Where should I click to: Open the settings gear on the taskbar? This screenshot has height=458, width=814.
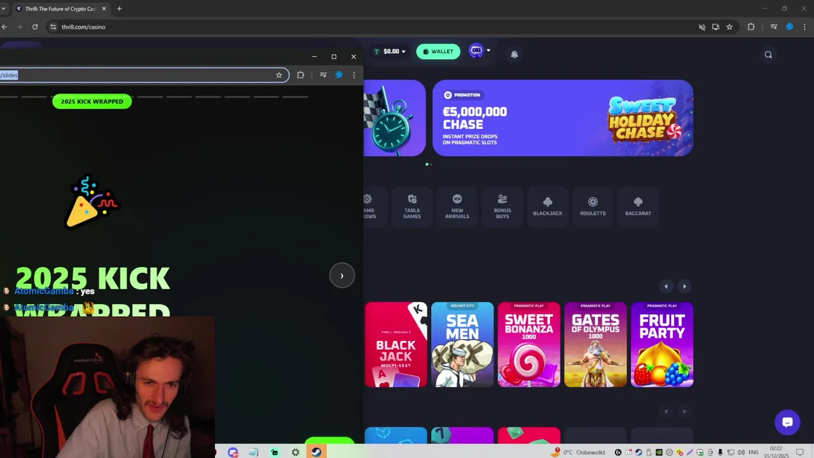(x=296, y=452)
